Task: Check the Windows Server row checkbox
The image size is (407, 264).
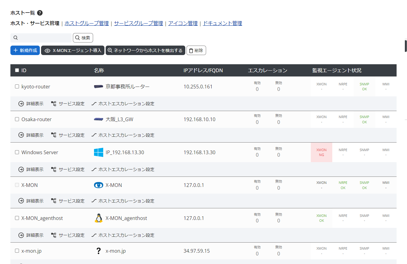Action: pyautogui.click(x=17, y=152)
